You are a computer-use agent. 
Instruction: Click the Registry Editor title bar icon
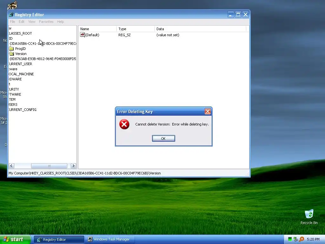coord(11,15)
